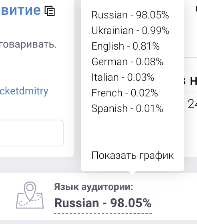The image size is (197, 224).
Task: Click the говаривать description text
Action: (x=28, y=44)
